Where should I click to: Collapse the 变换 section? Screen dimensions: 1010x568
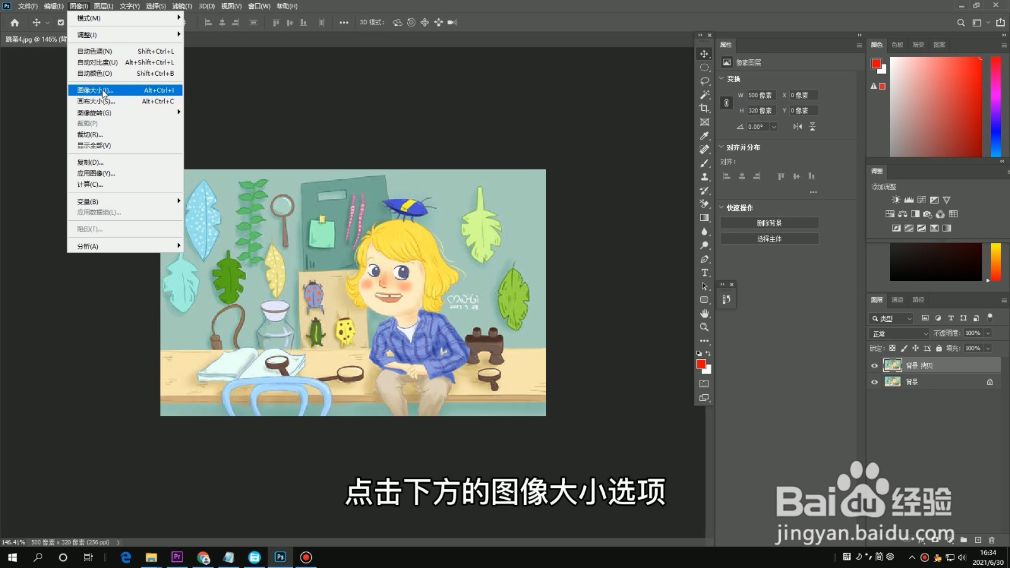point(722,79)
